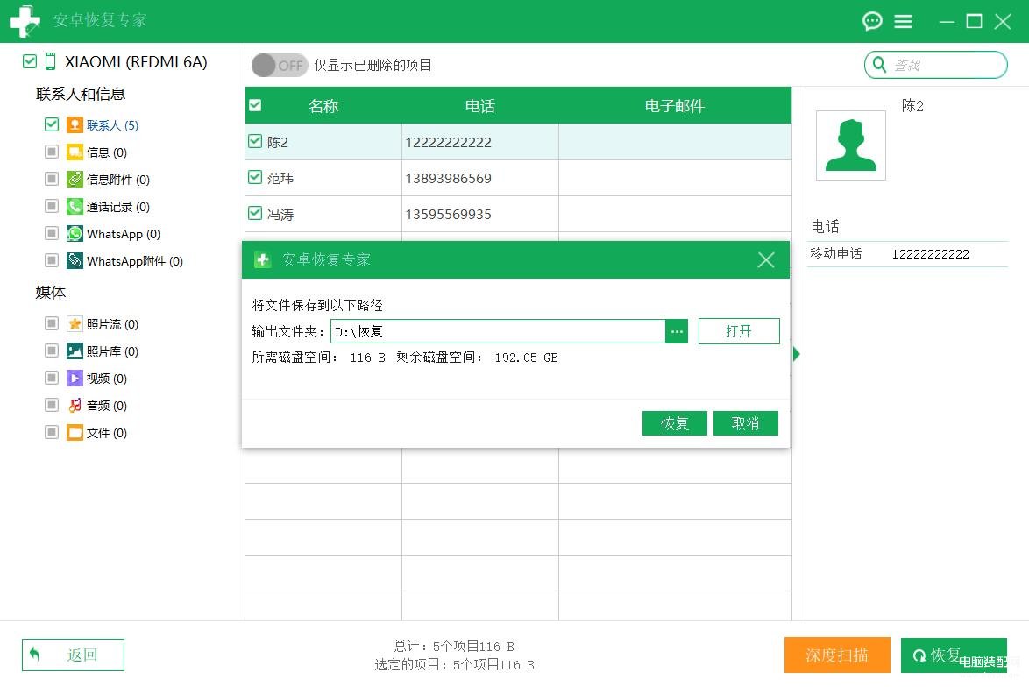
Task: Click the 输出文件夹 path input field
Action: (x=498, y=331)
